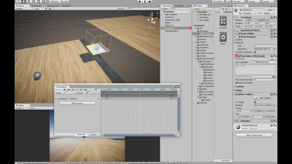Toggle the Static checkbox in Inspector

[266, 10]
